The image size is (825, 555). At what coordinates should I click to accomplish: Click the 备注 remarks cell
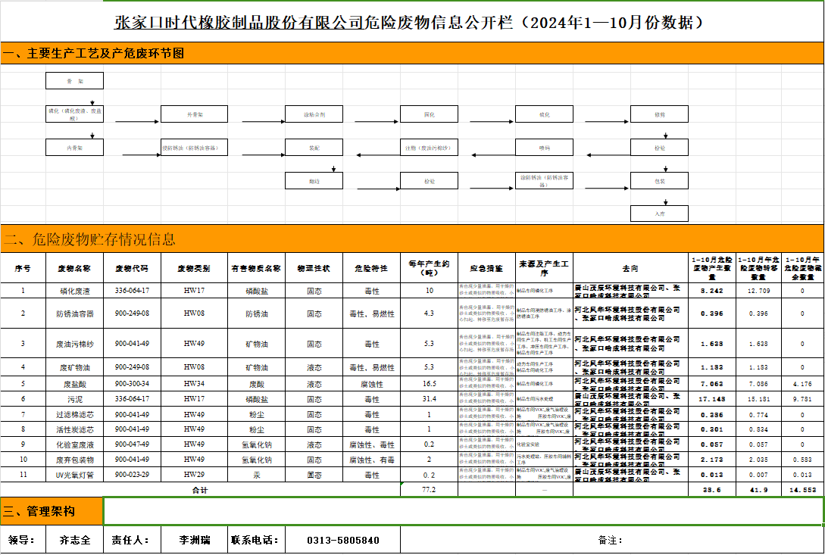tap(611, 541)
